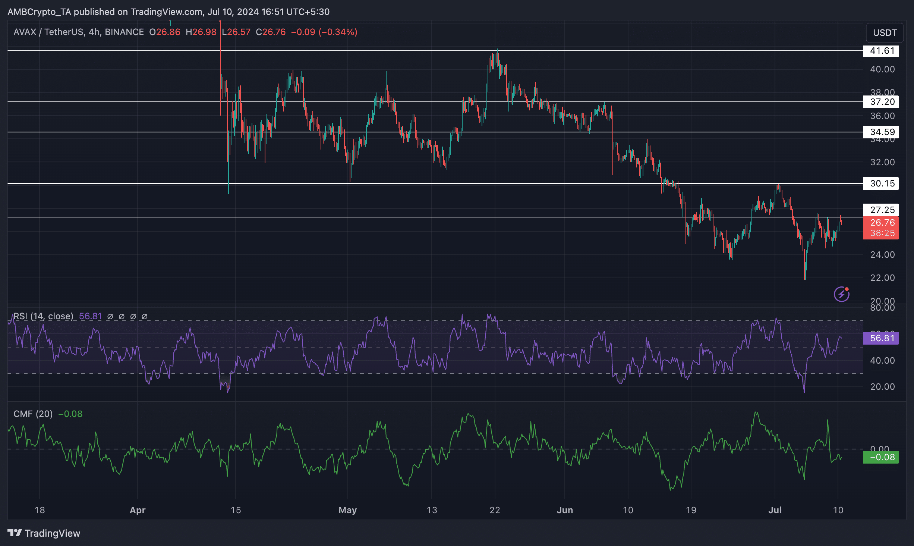This screenshot has width=914, height=546.
Task: Click the CMF (20) indicator title
Action: pyautogui.click(x=33, y=414)
